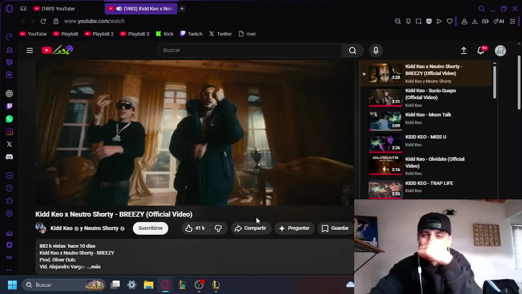This screenshot has height=294, width=522.
Task: Like the video with 41 k
Action: coord(195,228)
